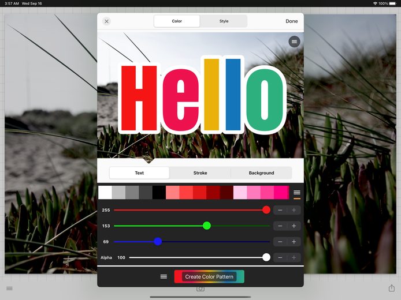Tap Done to confirm changes
This screenshot has height=300, width=401.
point(292,21)
